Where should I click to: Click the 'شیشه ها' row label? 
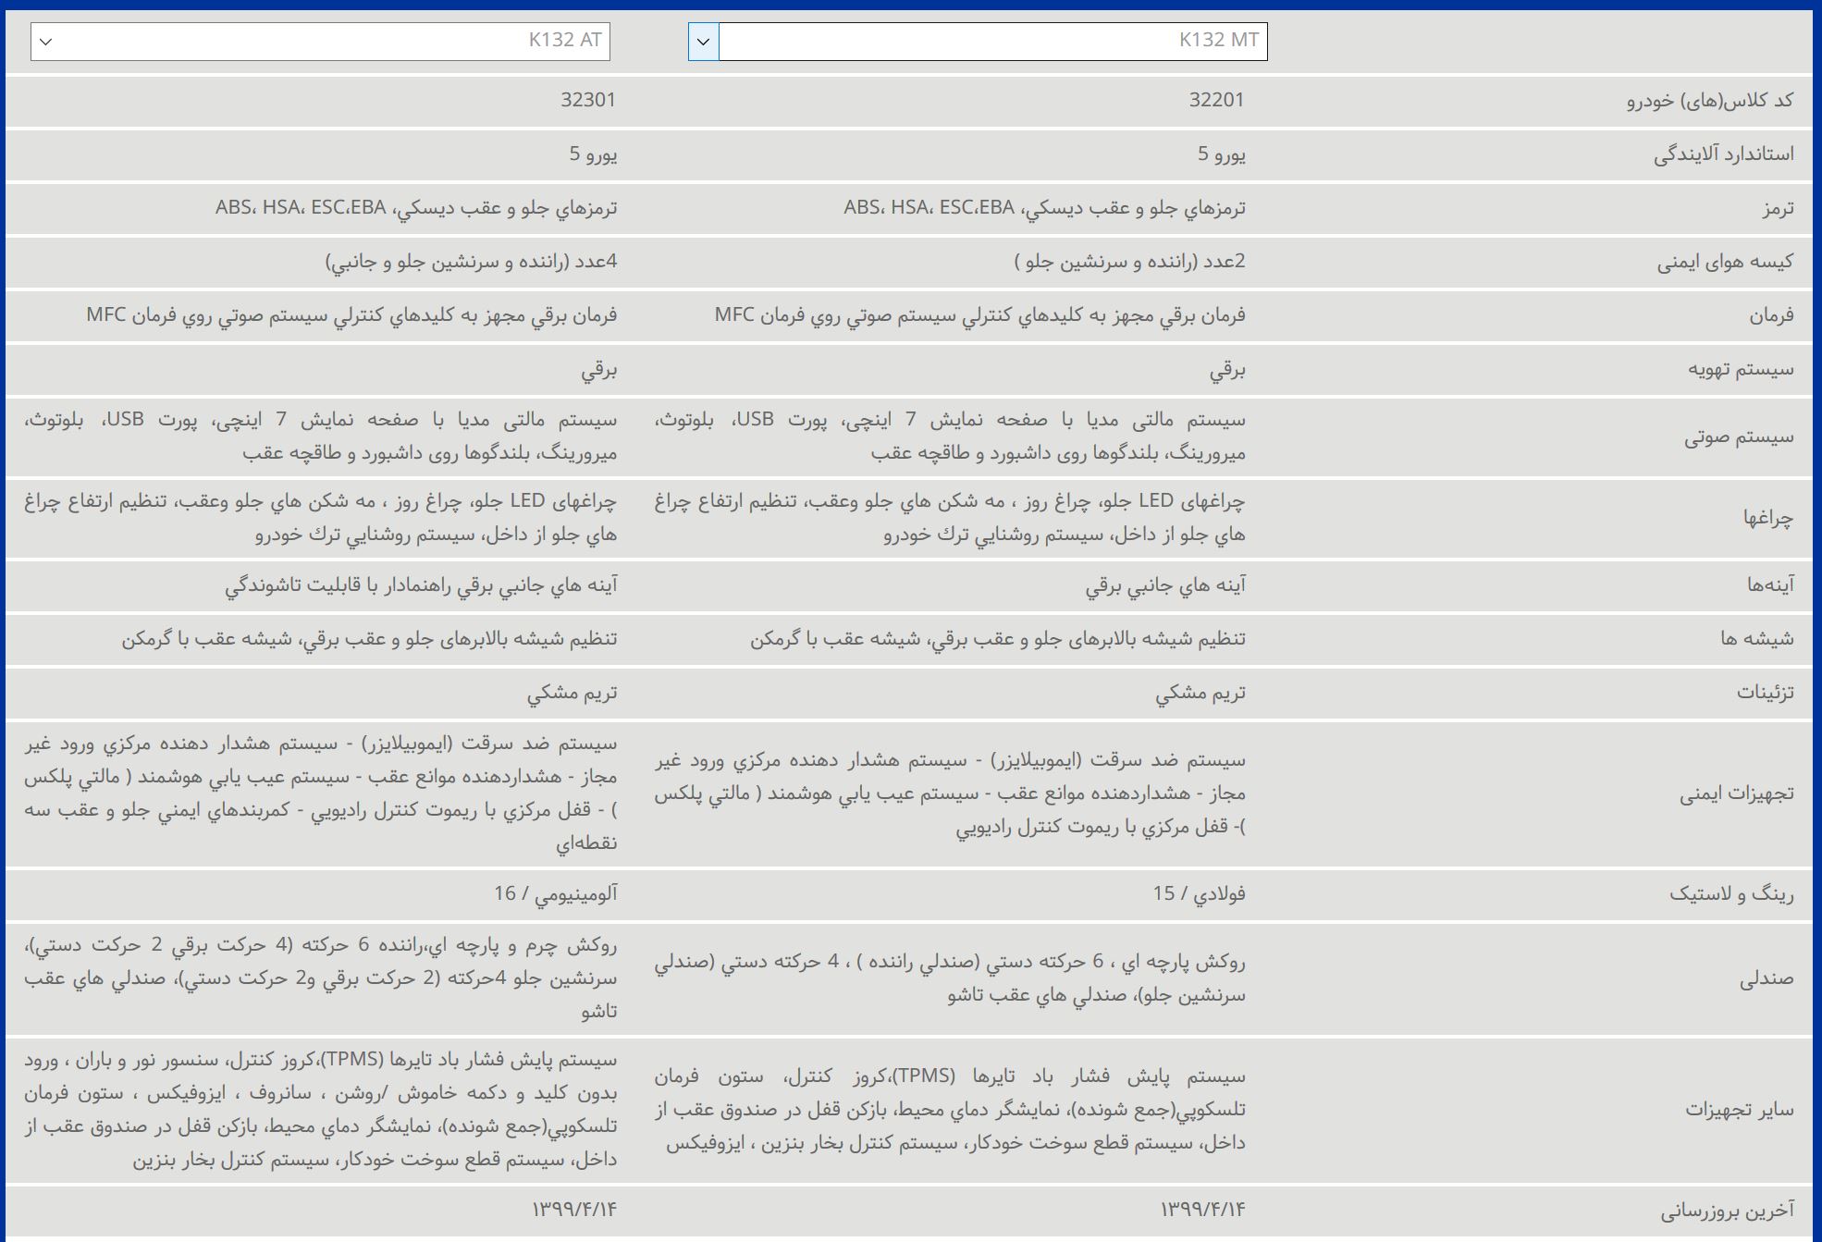click(x=1756, y=638)
